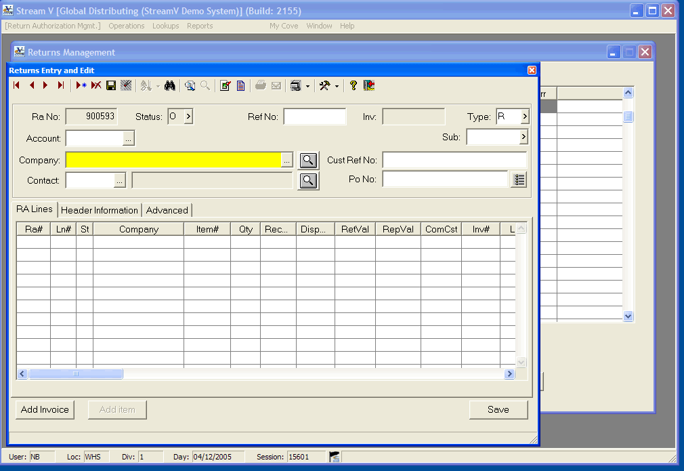Expand the Type selector arrow
Image resolution: width=684 pixels, height=471 pixels.
point(525,116)
